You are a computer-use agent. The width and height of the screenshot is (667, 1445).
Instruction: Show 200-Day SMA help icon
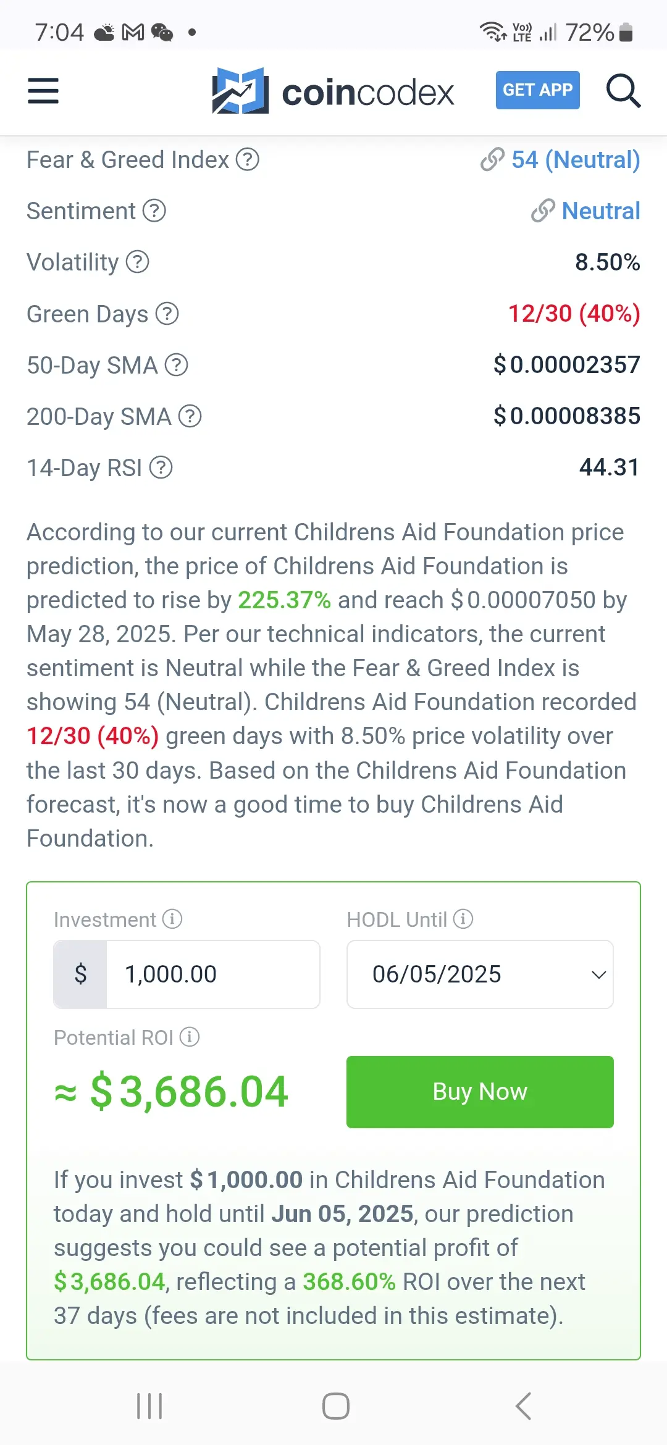pos(190,416)
